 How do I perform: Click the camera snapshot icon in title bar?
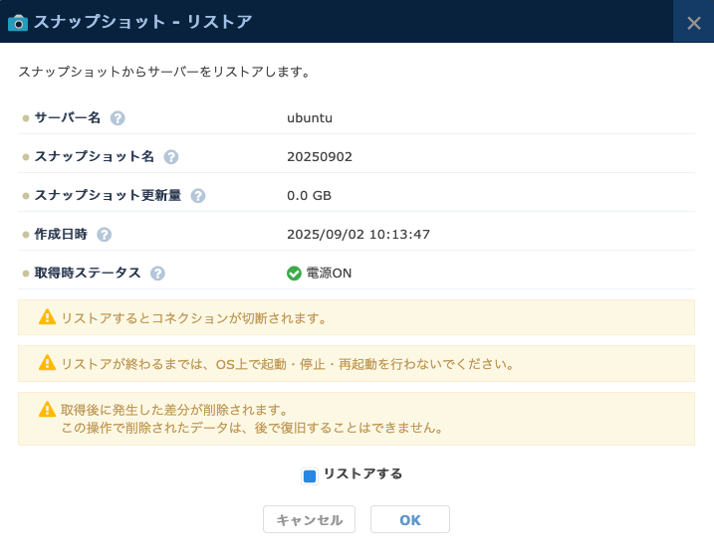[18, 22]
